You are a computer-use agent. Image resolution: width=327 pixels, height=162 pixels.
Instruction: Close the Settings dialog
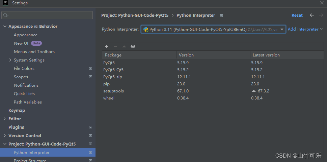pyautogui.click(x=322, y=3)
